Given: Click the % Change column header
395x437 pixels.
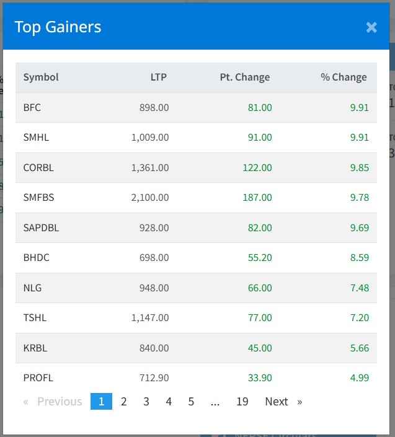Looking at the screenshot, I should click(344, 77).
